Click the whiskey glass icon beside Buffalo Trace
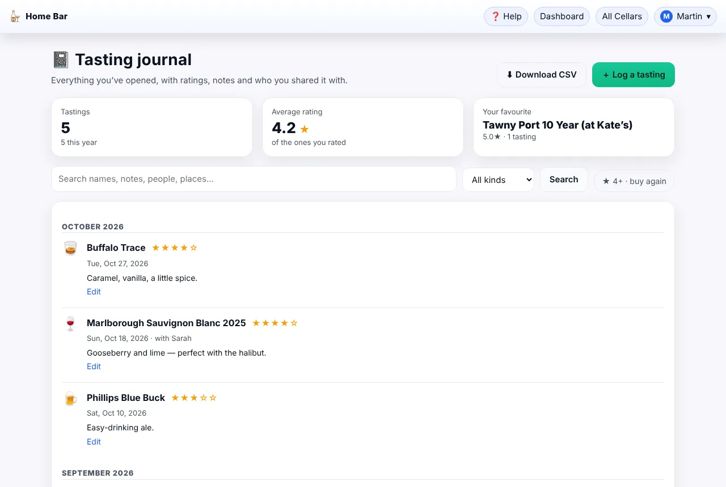The width and height of the screenshot is (726, 487). click(70, 248)
